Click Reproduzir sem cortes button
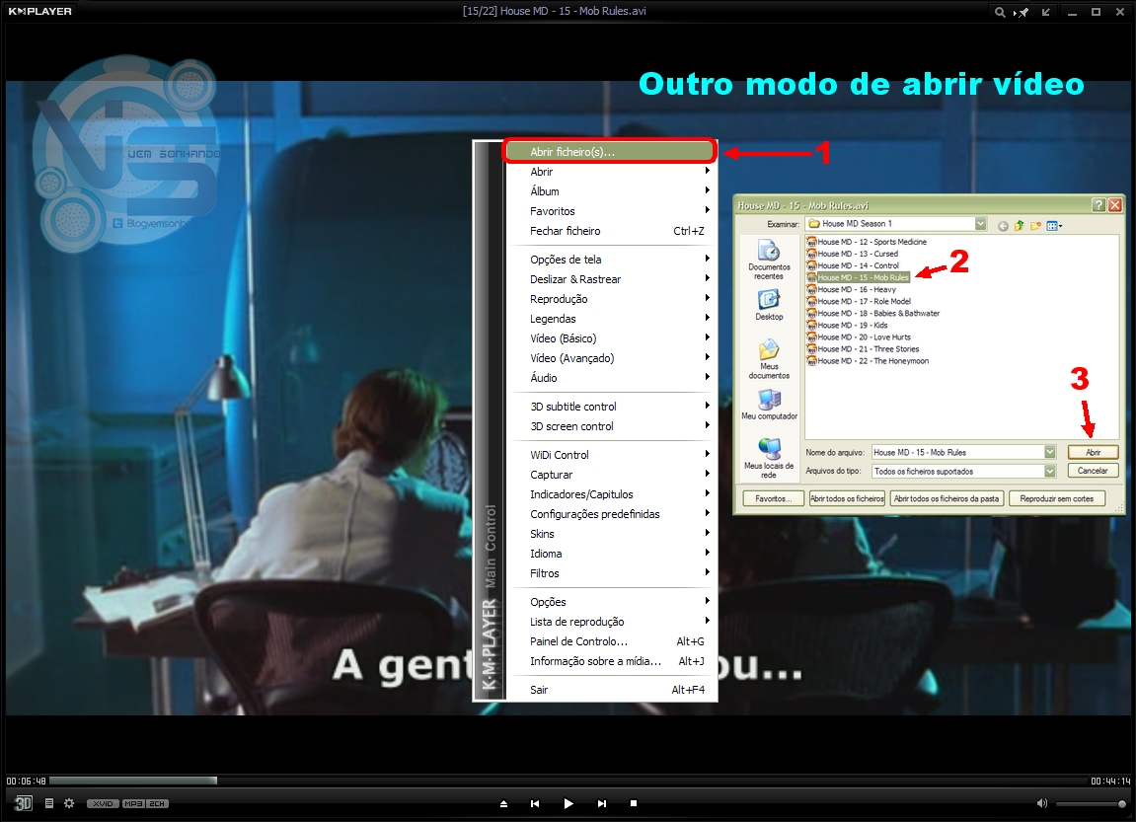The image size is (1136, 822). click(x=1056, y=498)
